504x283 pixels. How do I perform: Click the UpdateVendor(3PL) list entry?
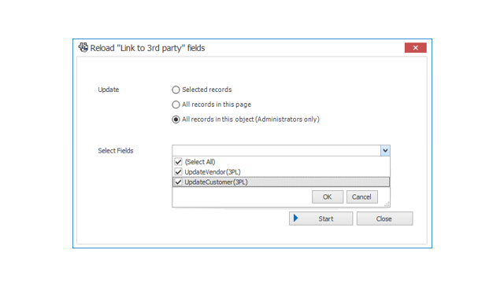(x=213, y=172)
